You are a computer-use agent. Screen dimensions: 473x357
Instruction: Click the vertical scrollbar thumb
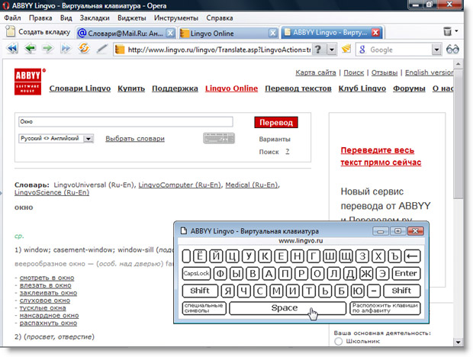[458, 133]
